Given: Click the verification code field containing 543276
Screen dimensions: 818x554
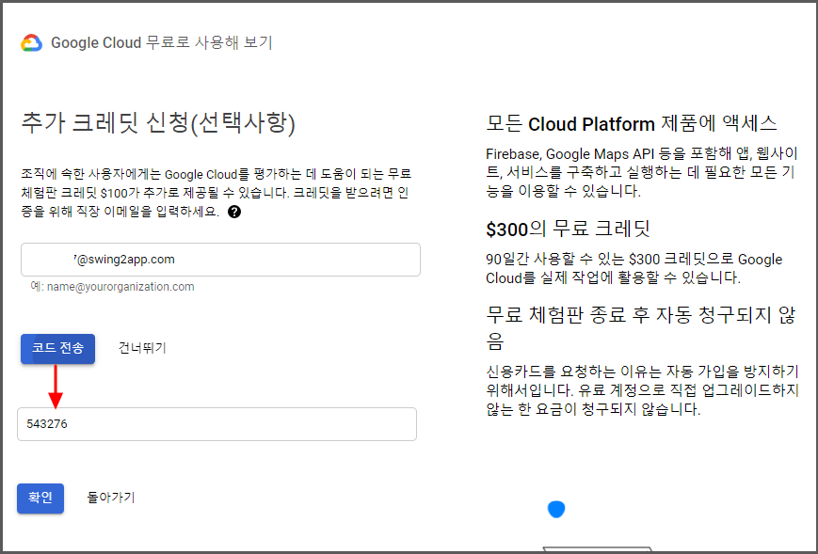Looking at the screenshot, I should tap(217, 424).
